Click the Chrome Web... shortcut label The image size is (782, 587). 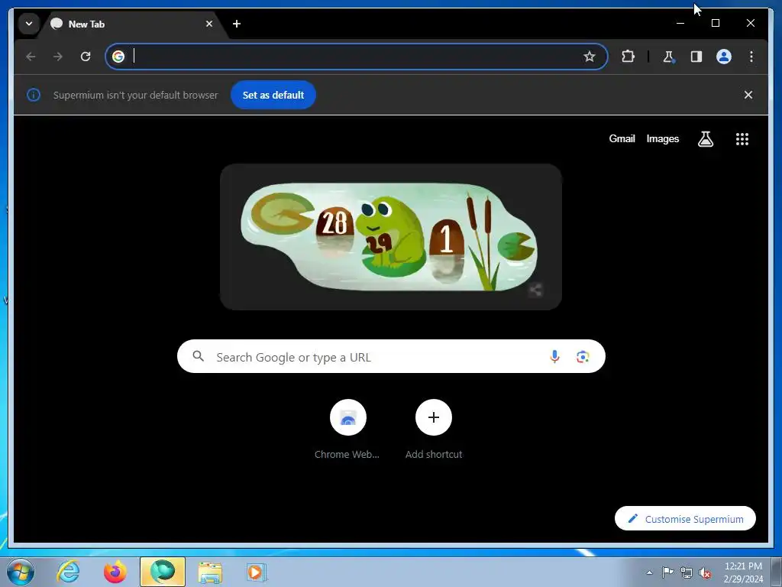tap(347, 454)
